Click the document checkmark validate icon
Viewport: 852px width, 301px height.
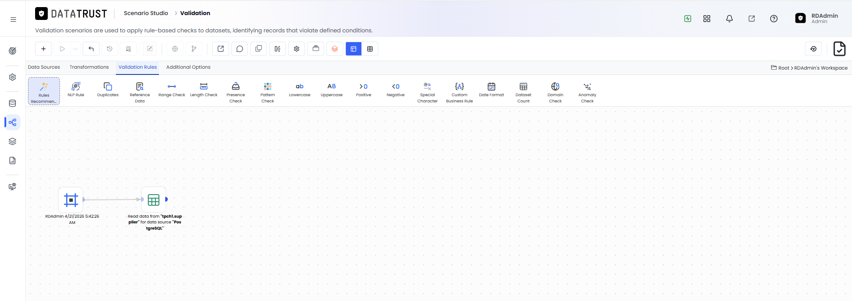[x=839, y=49]
